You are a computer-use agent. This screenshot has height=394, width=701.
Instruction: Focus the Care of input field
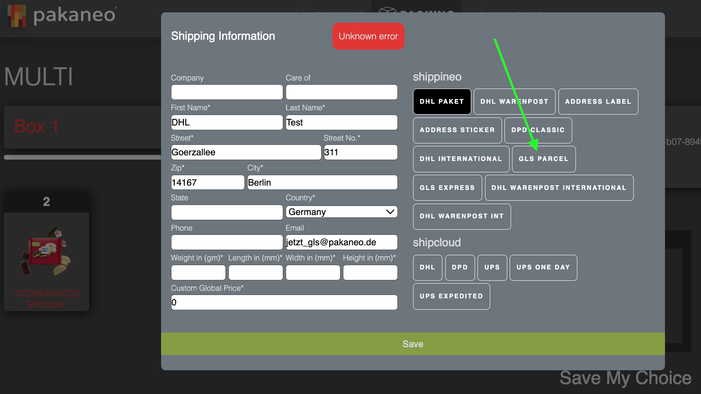[x=342, y=92]
